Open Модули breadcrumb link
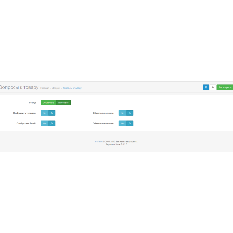Image resolution: width=233 pixels, height=233 pixels. point(56,88)
